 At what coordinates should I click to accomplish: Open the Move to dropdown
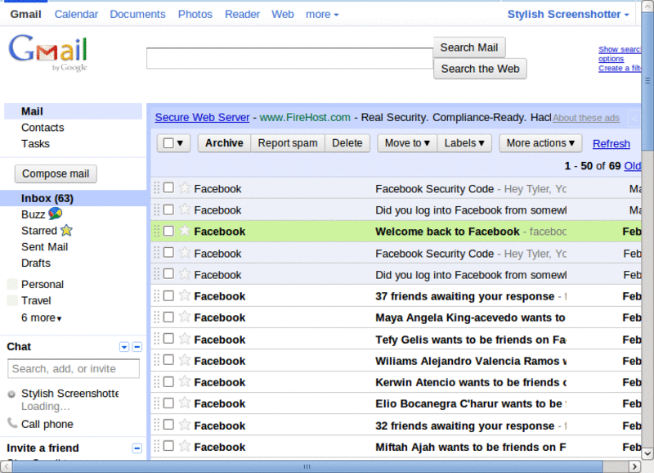tap(407, 143)
